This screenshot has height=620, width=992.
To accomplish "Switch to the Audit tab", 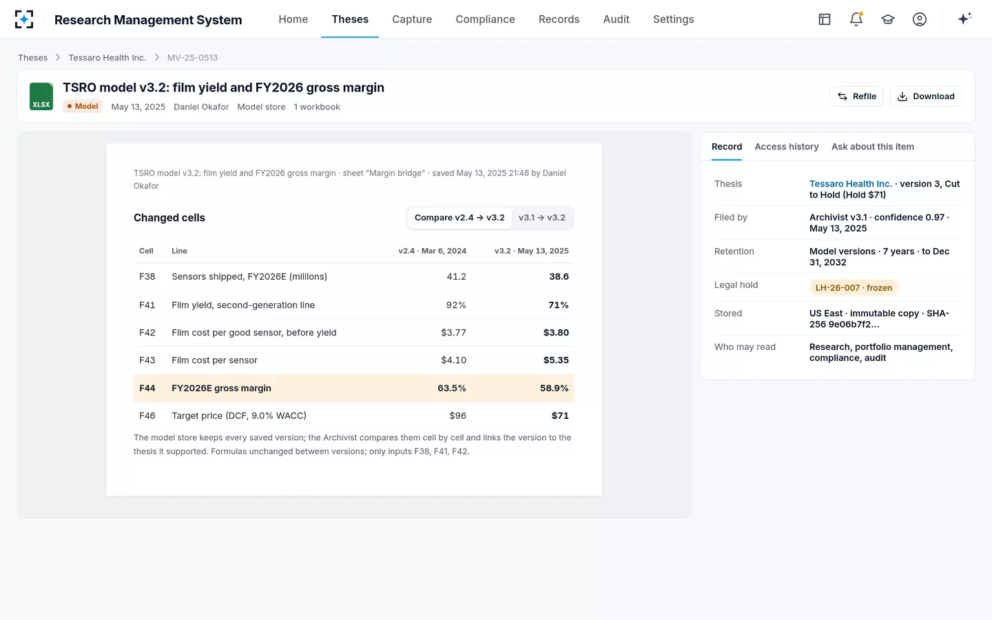I will [617, 19].
